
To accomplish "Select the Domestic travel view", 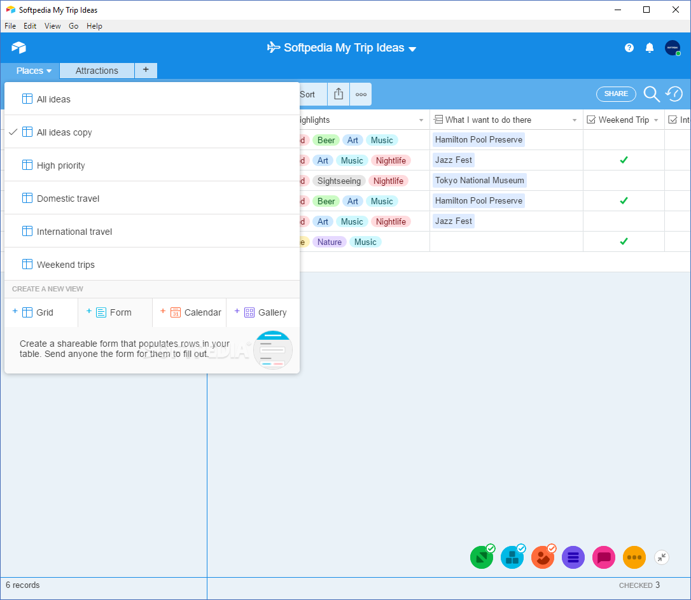I will (x=152, y=199).
